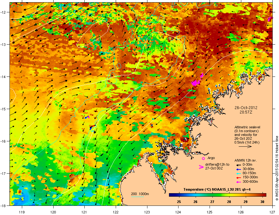The width and height of the screenshot is (279, 215).
Task: Click the 'drifters@12h to' legend label
Action: 217,165
